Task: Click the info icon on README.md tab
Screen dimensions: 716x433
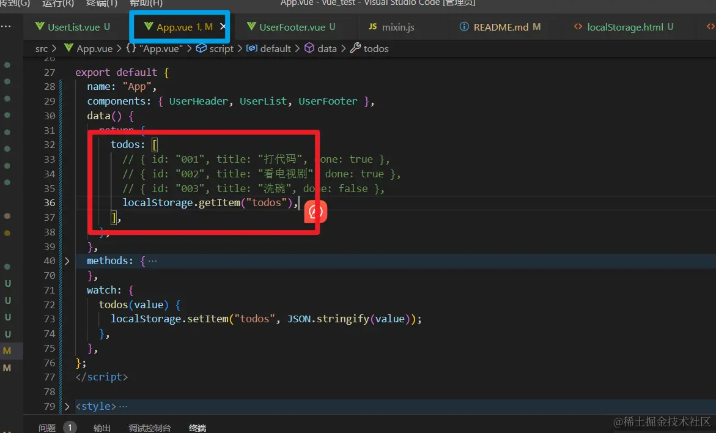Action: coord(464,26)
